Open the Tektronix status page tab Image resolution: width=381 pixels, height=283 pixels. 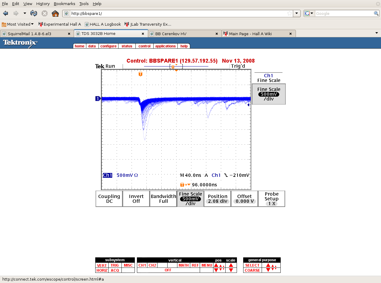(127, 46)
